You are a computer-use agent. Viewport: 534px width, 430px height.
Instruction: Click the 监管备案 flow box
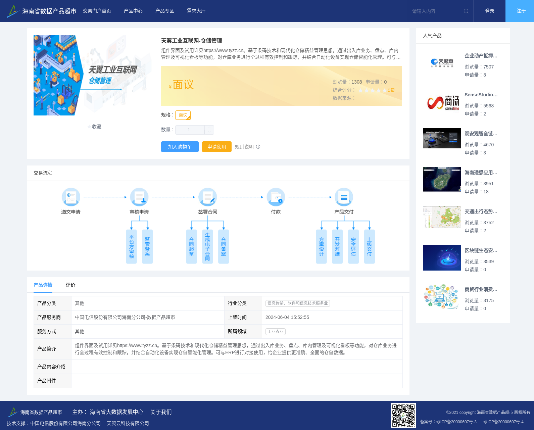(x=147, y=247)
